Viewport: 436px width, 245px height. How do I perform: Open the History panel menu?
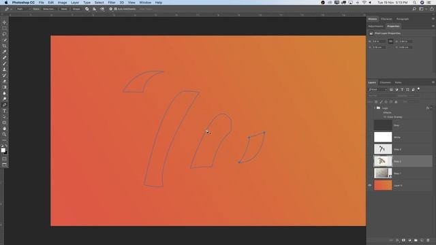point(433,19)
